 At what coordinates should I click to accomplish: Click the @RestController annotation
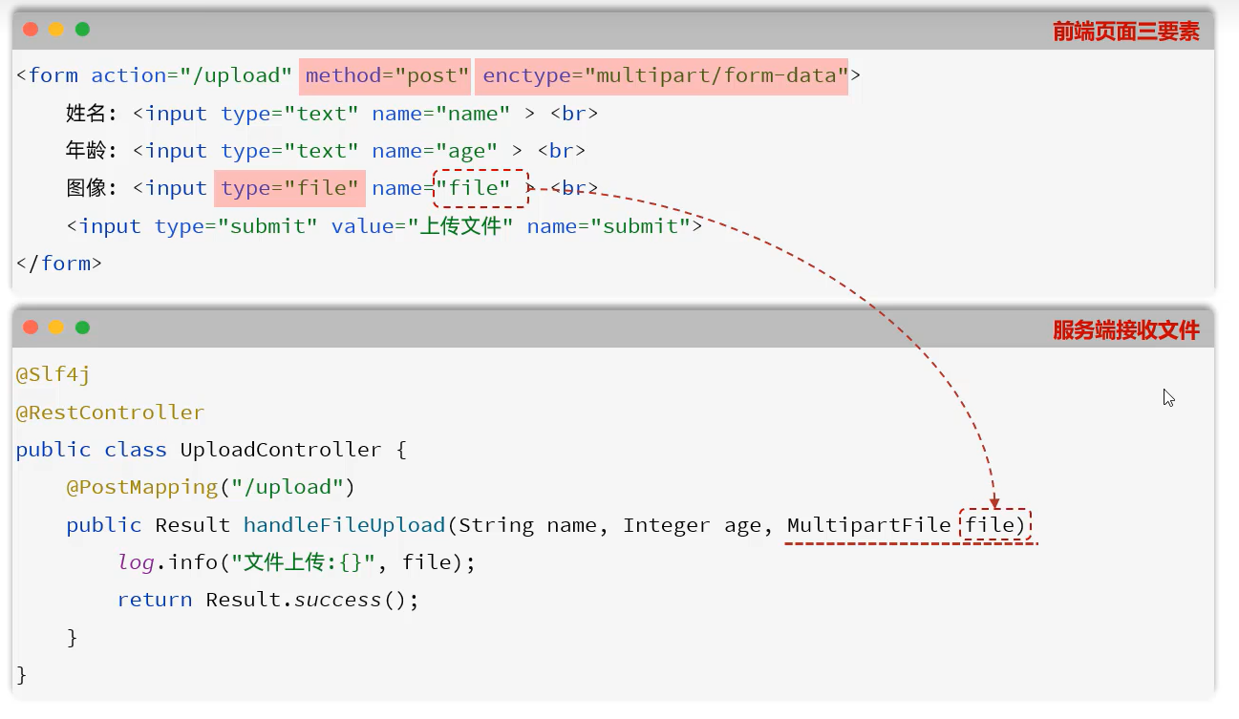pos(110,412)
